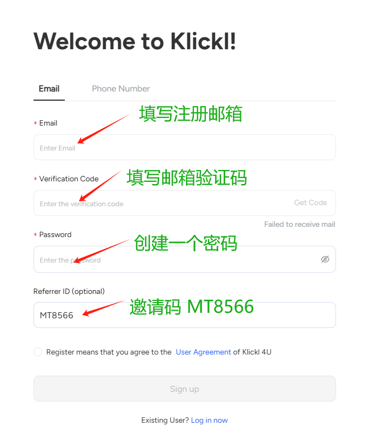
Task: Open the User Agreement link
Action: (203, 352)
